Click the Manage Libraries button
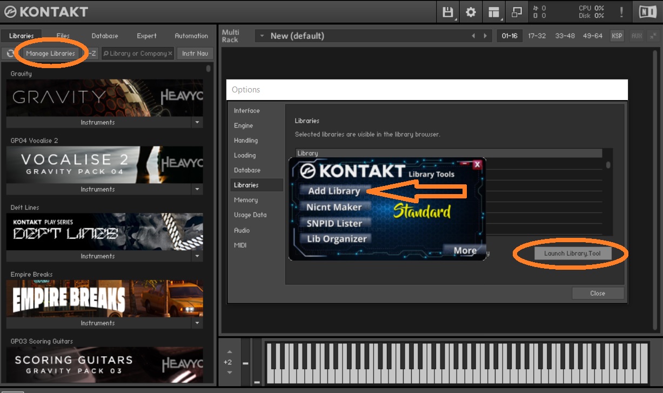This screenshot has height=393, width=663. coord(50,54)
